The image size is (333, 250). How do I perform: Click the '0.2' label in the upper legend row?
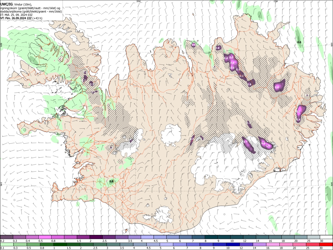2,241
